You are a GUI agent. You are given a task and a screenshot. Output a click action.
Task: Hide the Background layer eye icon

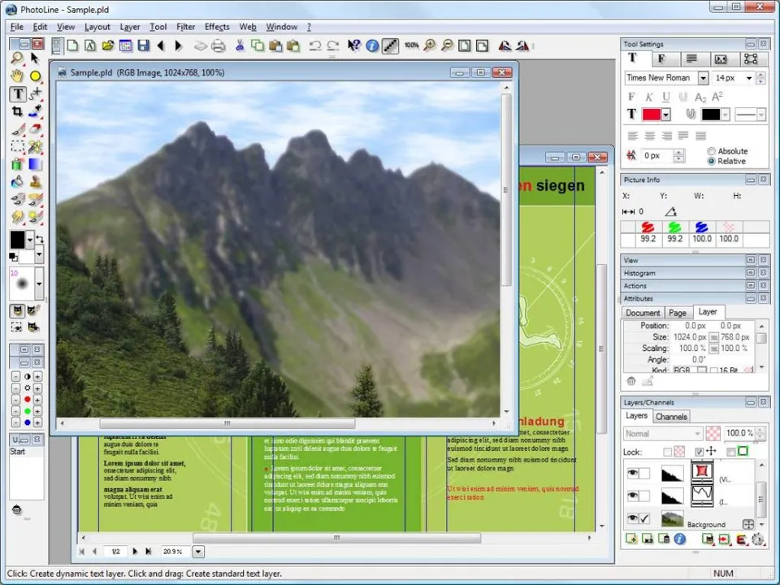(632, 518)
